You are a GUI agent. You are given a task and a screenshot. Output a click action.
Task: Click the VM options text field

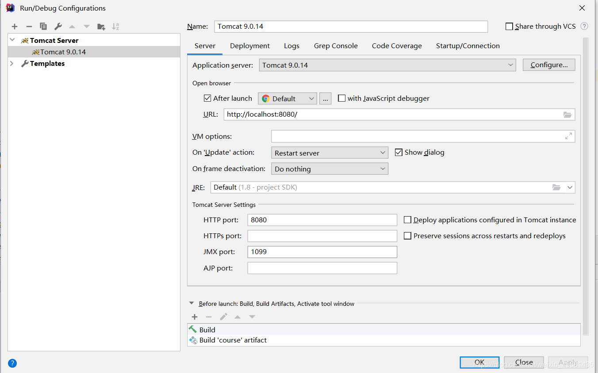pyautogui.click(x=423, y=136)
